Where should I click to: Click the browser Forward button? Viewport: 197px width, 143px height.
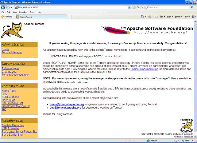[8, 7]
